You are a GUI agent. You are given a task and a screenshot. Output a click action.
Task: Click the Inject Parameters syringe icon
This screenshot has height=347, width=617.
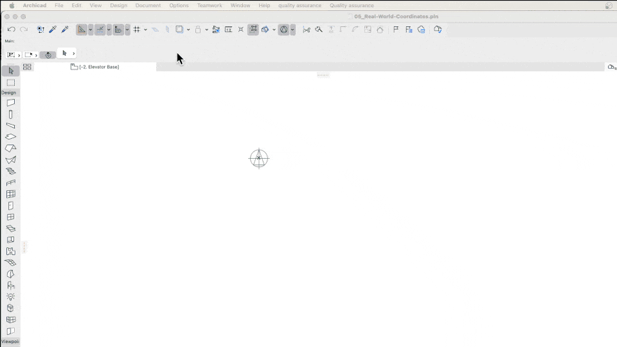[x=65, y=30]
